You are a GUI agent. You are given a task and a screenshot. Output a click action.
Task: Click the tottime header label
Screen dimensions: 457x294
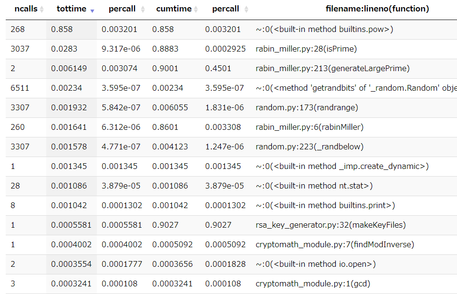[72, 9]
